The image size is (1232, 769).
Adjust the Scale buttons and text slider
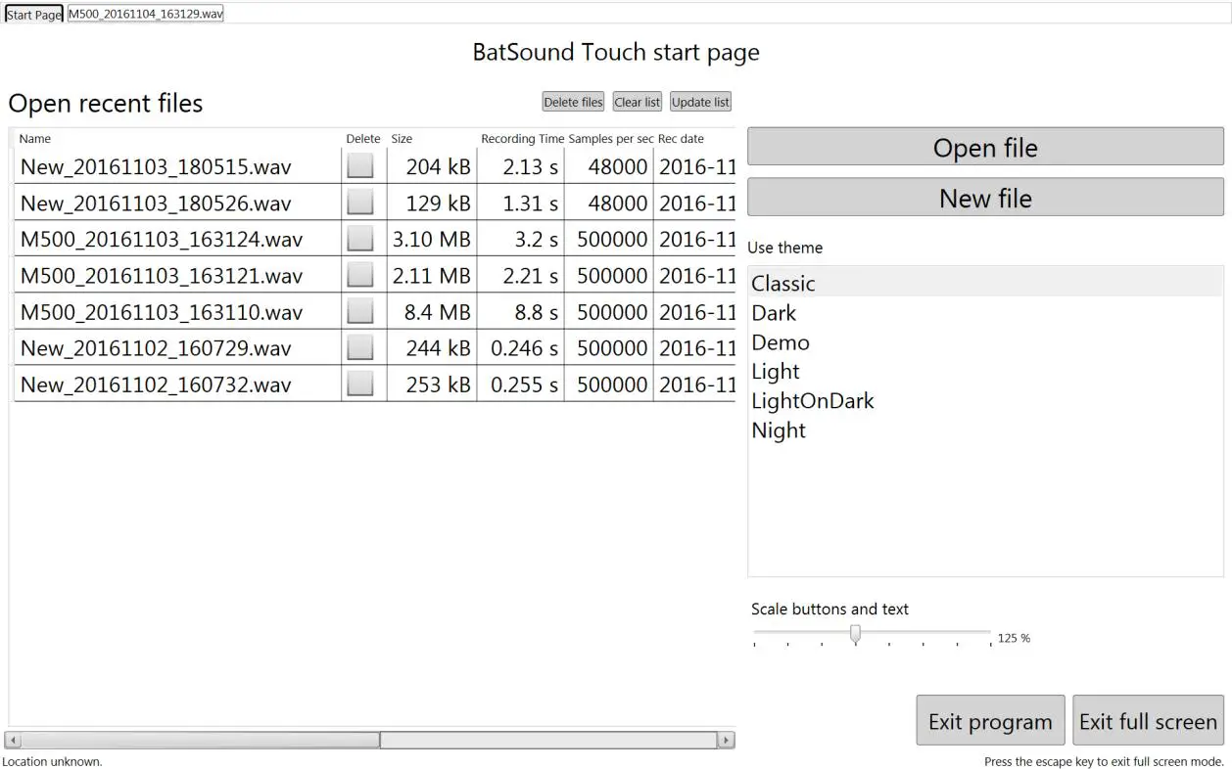(855, 635)
